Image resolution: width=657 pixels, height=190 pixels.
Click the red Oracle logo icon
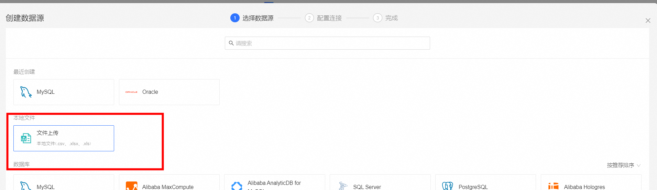[131, 92]
